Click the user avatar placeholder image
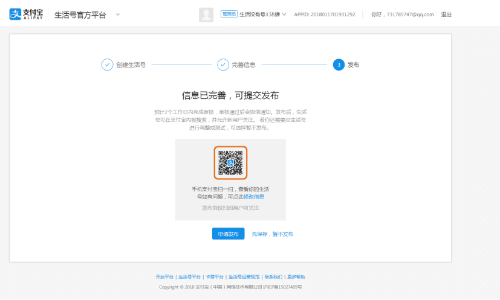500x300 pixels. coord(206,14)
